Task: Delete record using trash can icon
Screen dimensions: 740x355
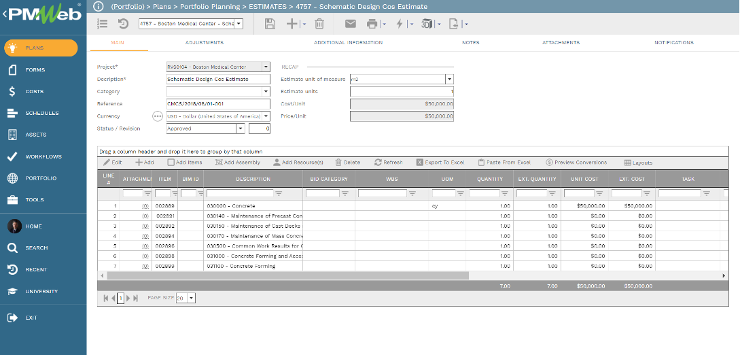Action: (319, 24)
